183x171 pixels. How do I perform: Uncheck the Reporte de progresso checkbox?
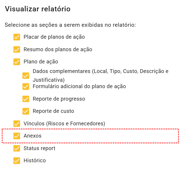click(26, 99)
